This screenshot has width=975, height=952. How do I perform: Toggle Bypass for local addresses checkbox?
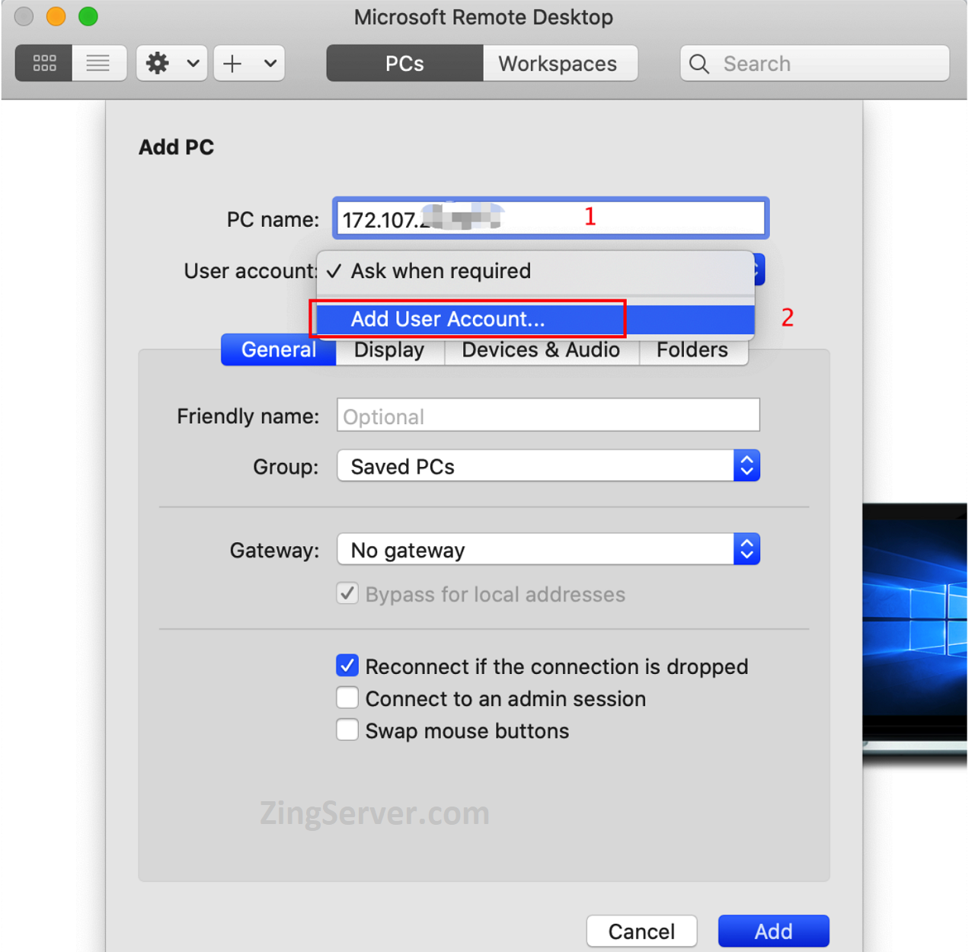click(347, 593)
